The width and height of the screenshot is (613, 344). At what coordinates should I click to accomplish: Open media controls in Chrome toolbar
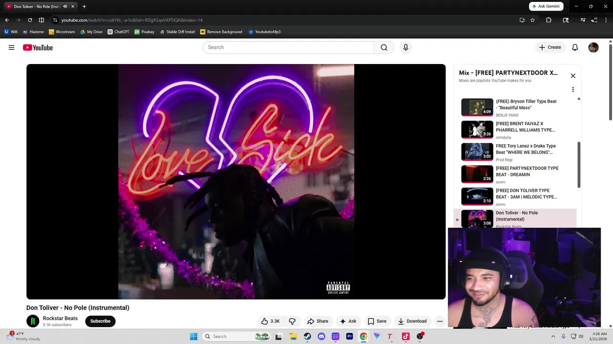point(583,20)
